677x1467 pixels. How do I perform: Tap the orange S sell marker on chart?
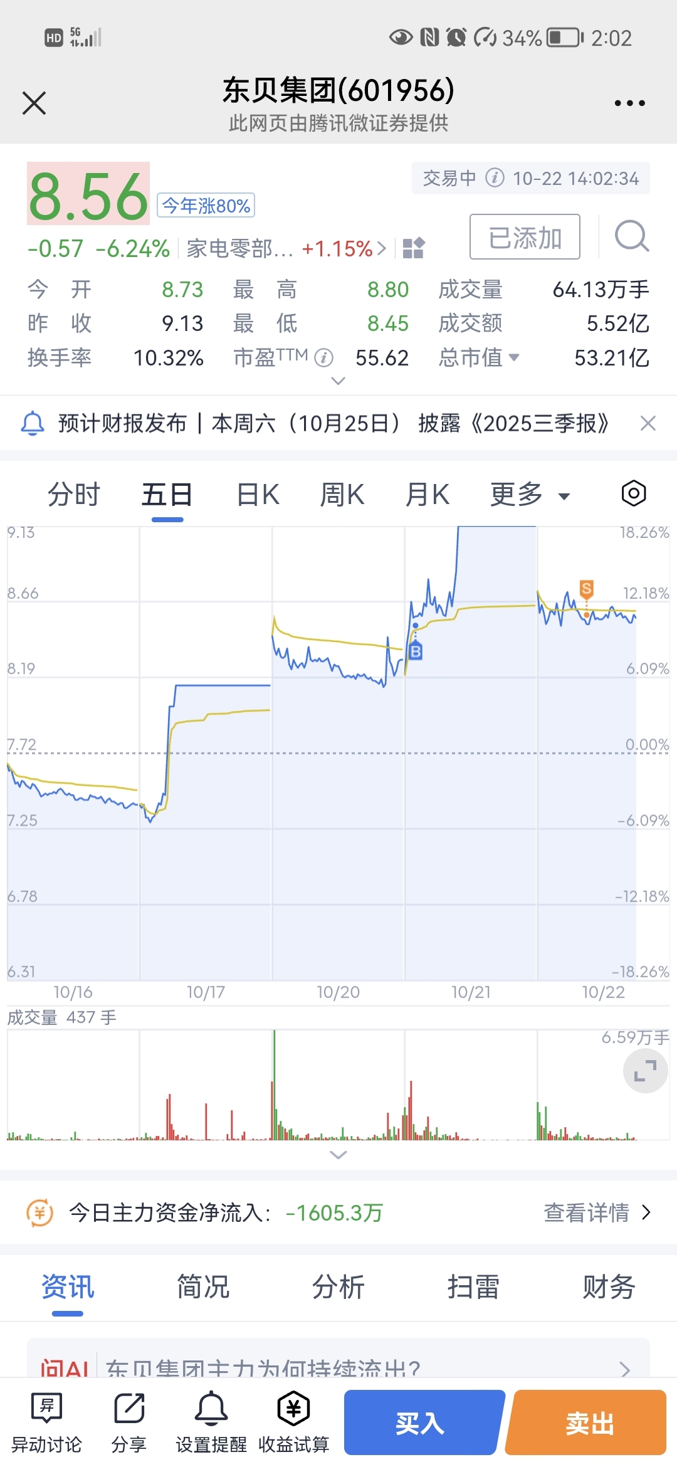[x=587, y=589]
